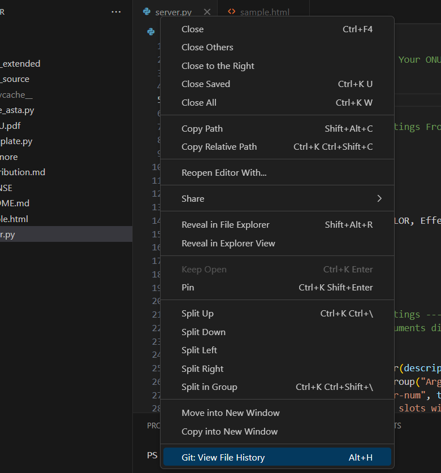Screen dimensions: 441x473
Task: Switch to the sample.html tab
Action: [x=263, y=12]
